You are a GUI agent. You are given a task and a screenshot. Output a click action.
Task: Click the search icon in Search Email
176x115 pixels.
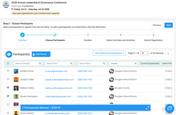[x=71, y=64]
